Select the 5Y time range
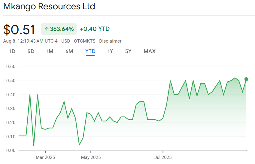 pos(128,51)
